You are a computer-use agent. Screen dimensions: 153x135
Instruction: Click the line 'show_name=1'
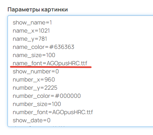point(32,22)
